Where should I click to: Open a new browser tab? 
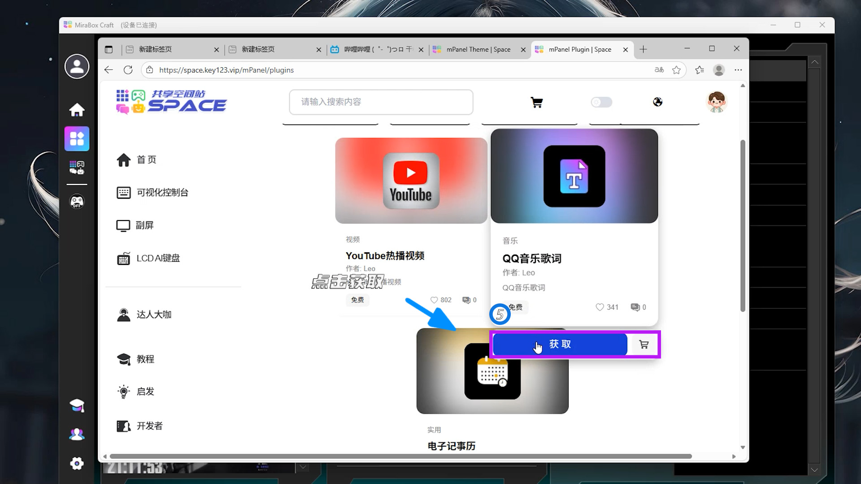[x=643, y=49]
